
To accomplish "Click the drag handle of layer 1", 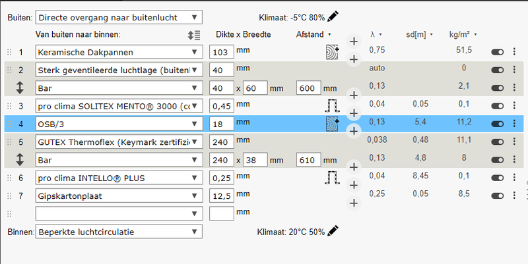I will point(9,51).
